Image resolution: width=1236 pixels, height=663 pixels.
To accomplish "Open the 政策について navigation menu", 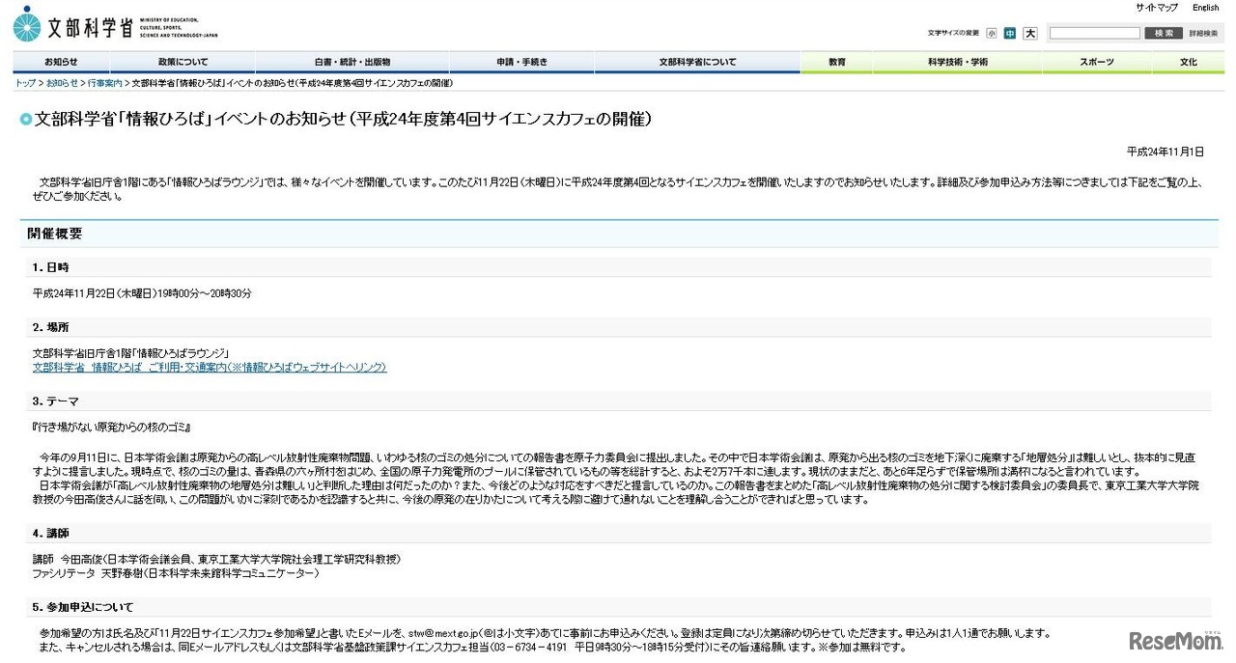I will coord(182,62).
